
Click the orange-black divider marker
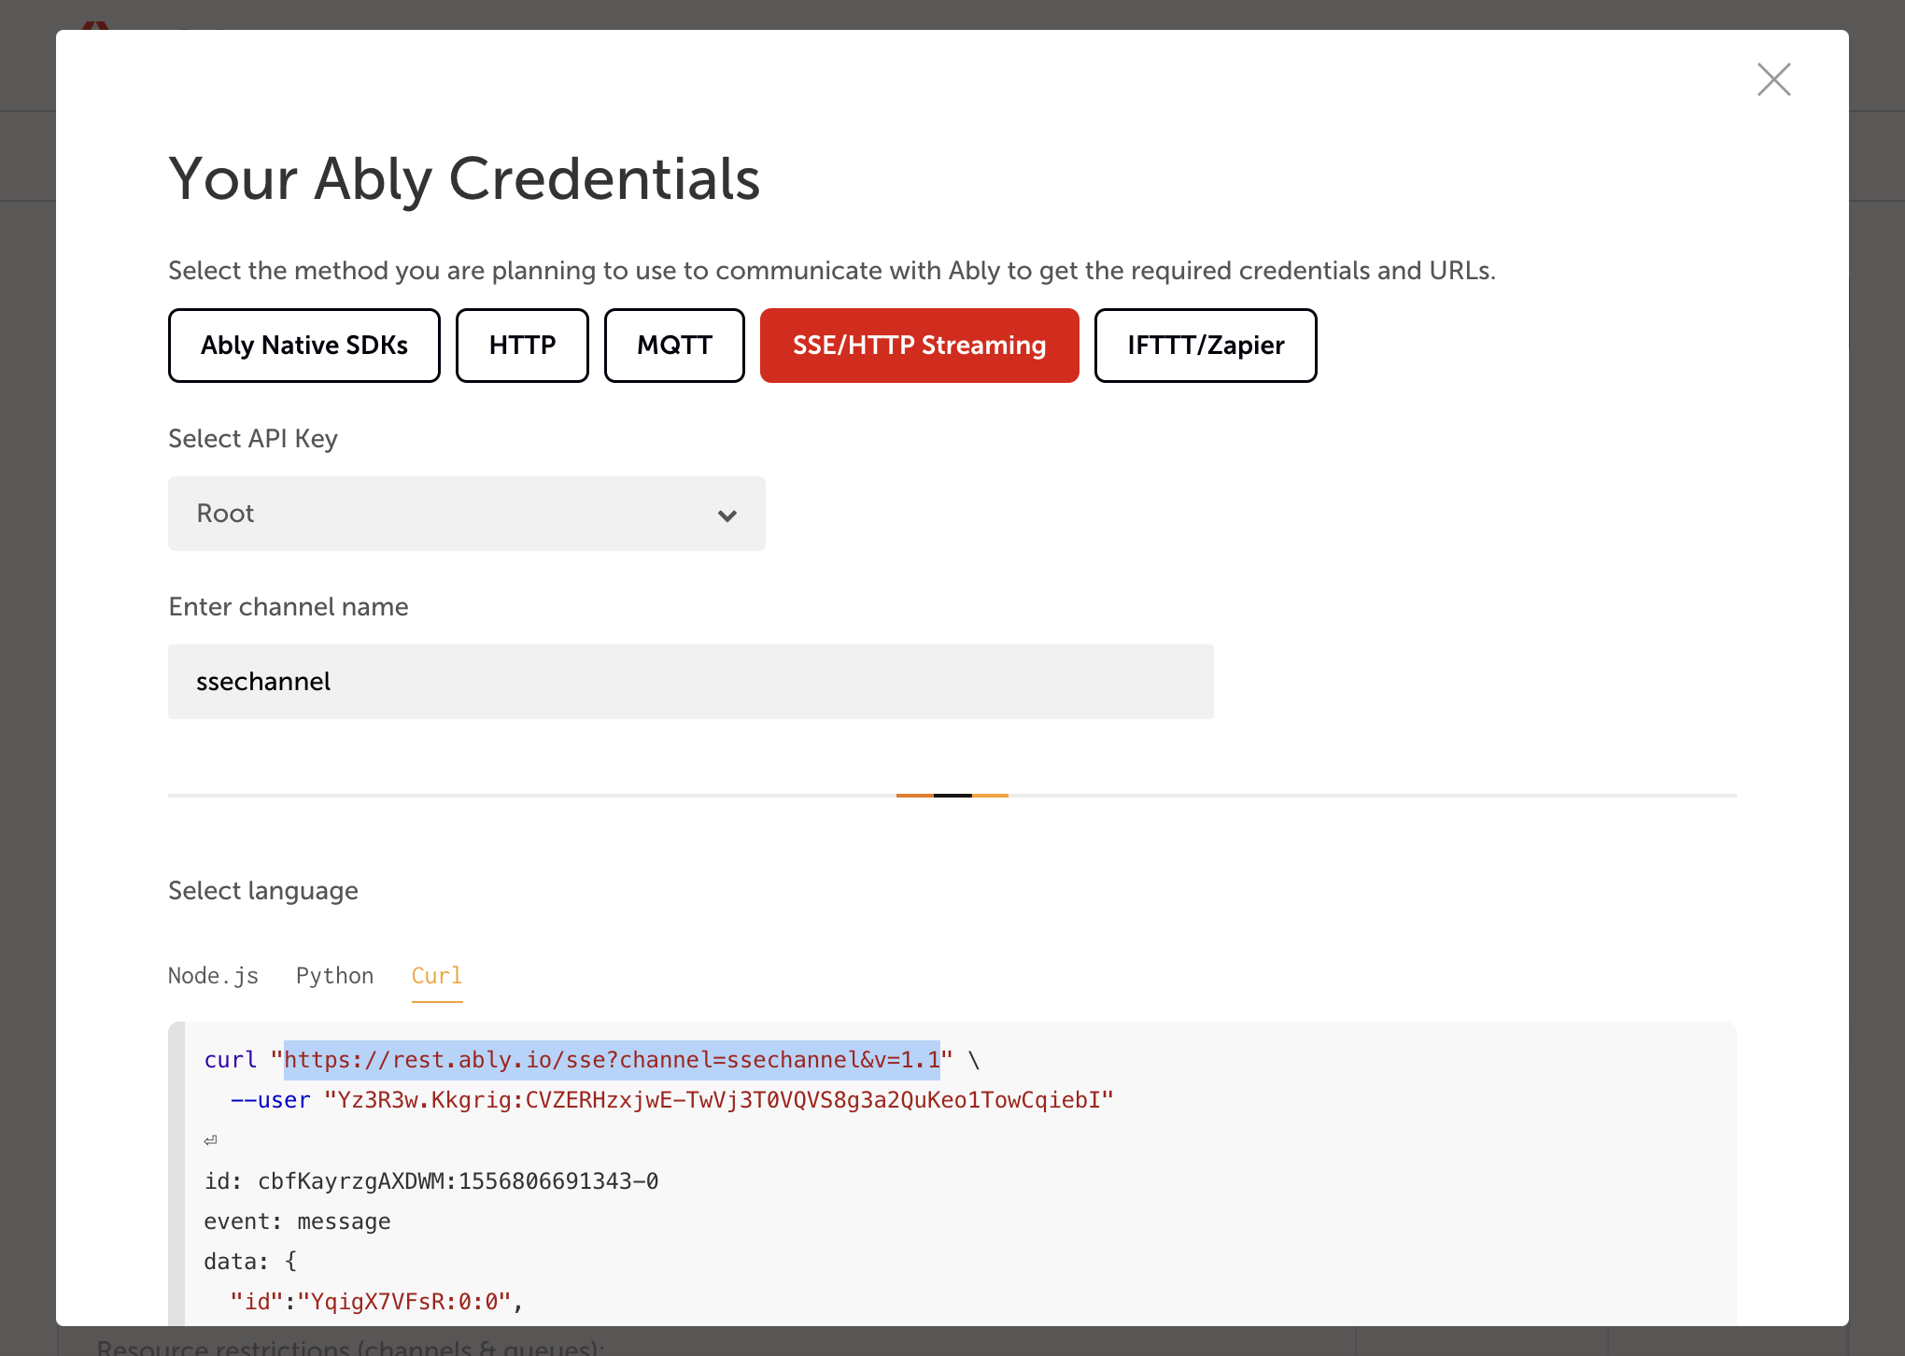(x=952, y=795)
